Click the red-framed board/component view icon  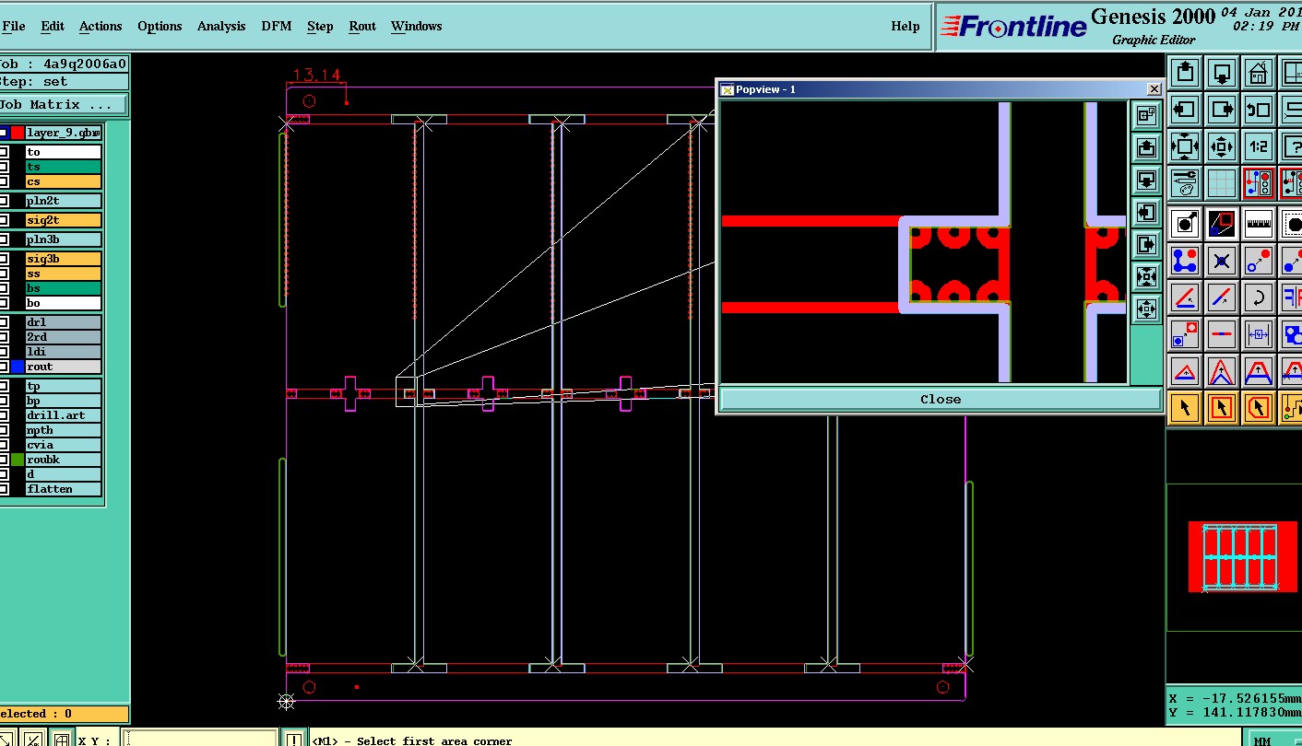click(1259, 182)
